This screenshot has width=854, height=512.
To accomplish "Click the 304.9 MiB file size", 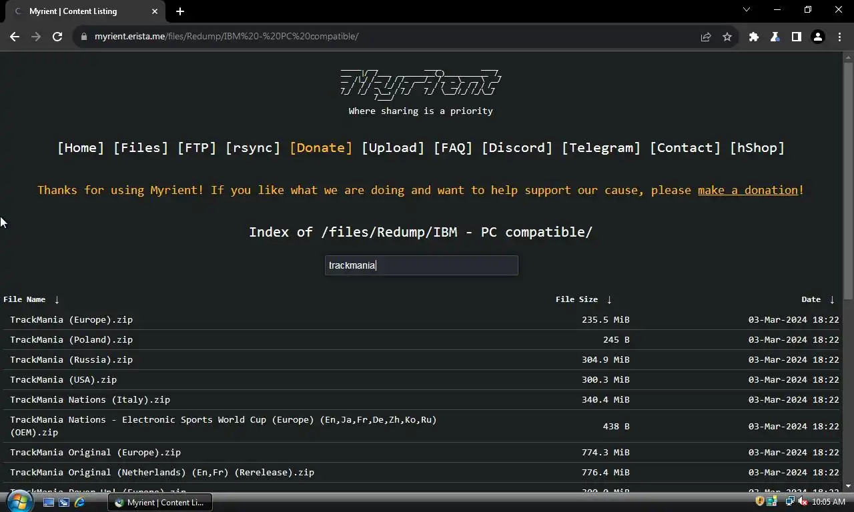I will tap(606, 360).
